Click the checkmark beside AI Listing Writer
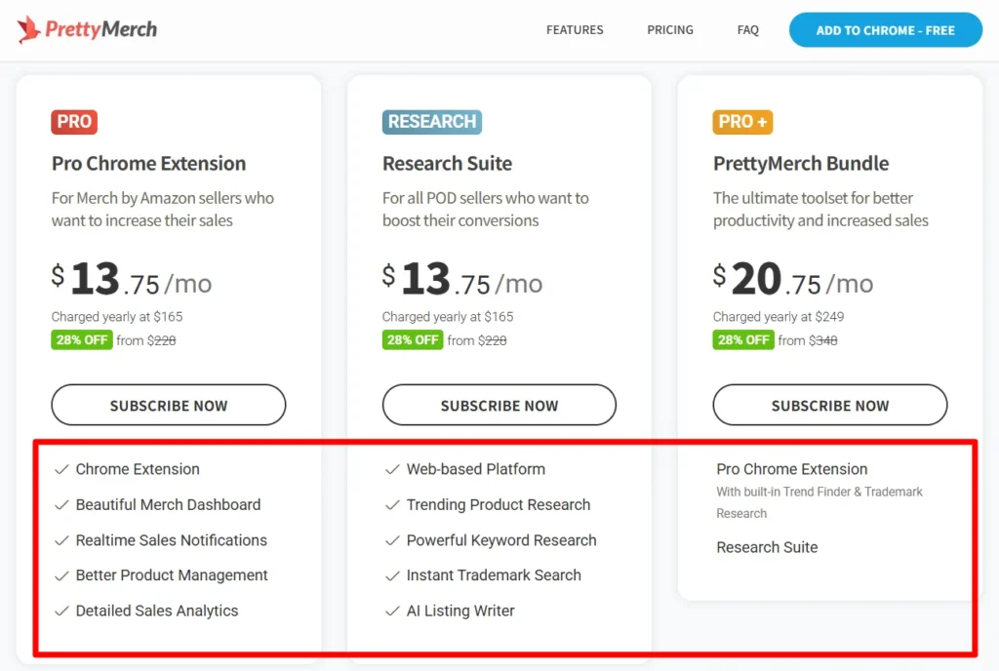The image size is (999, 671). pos(392,612)
